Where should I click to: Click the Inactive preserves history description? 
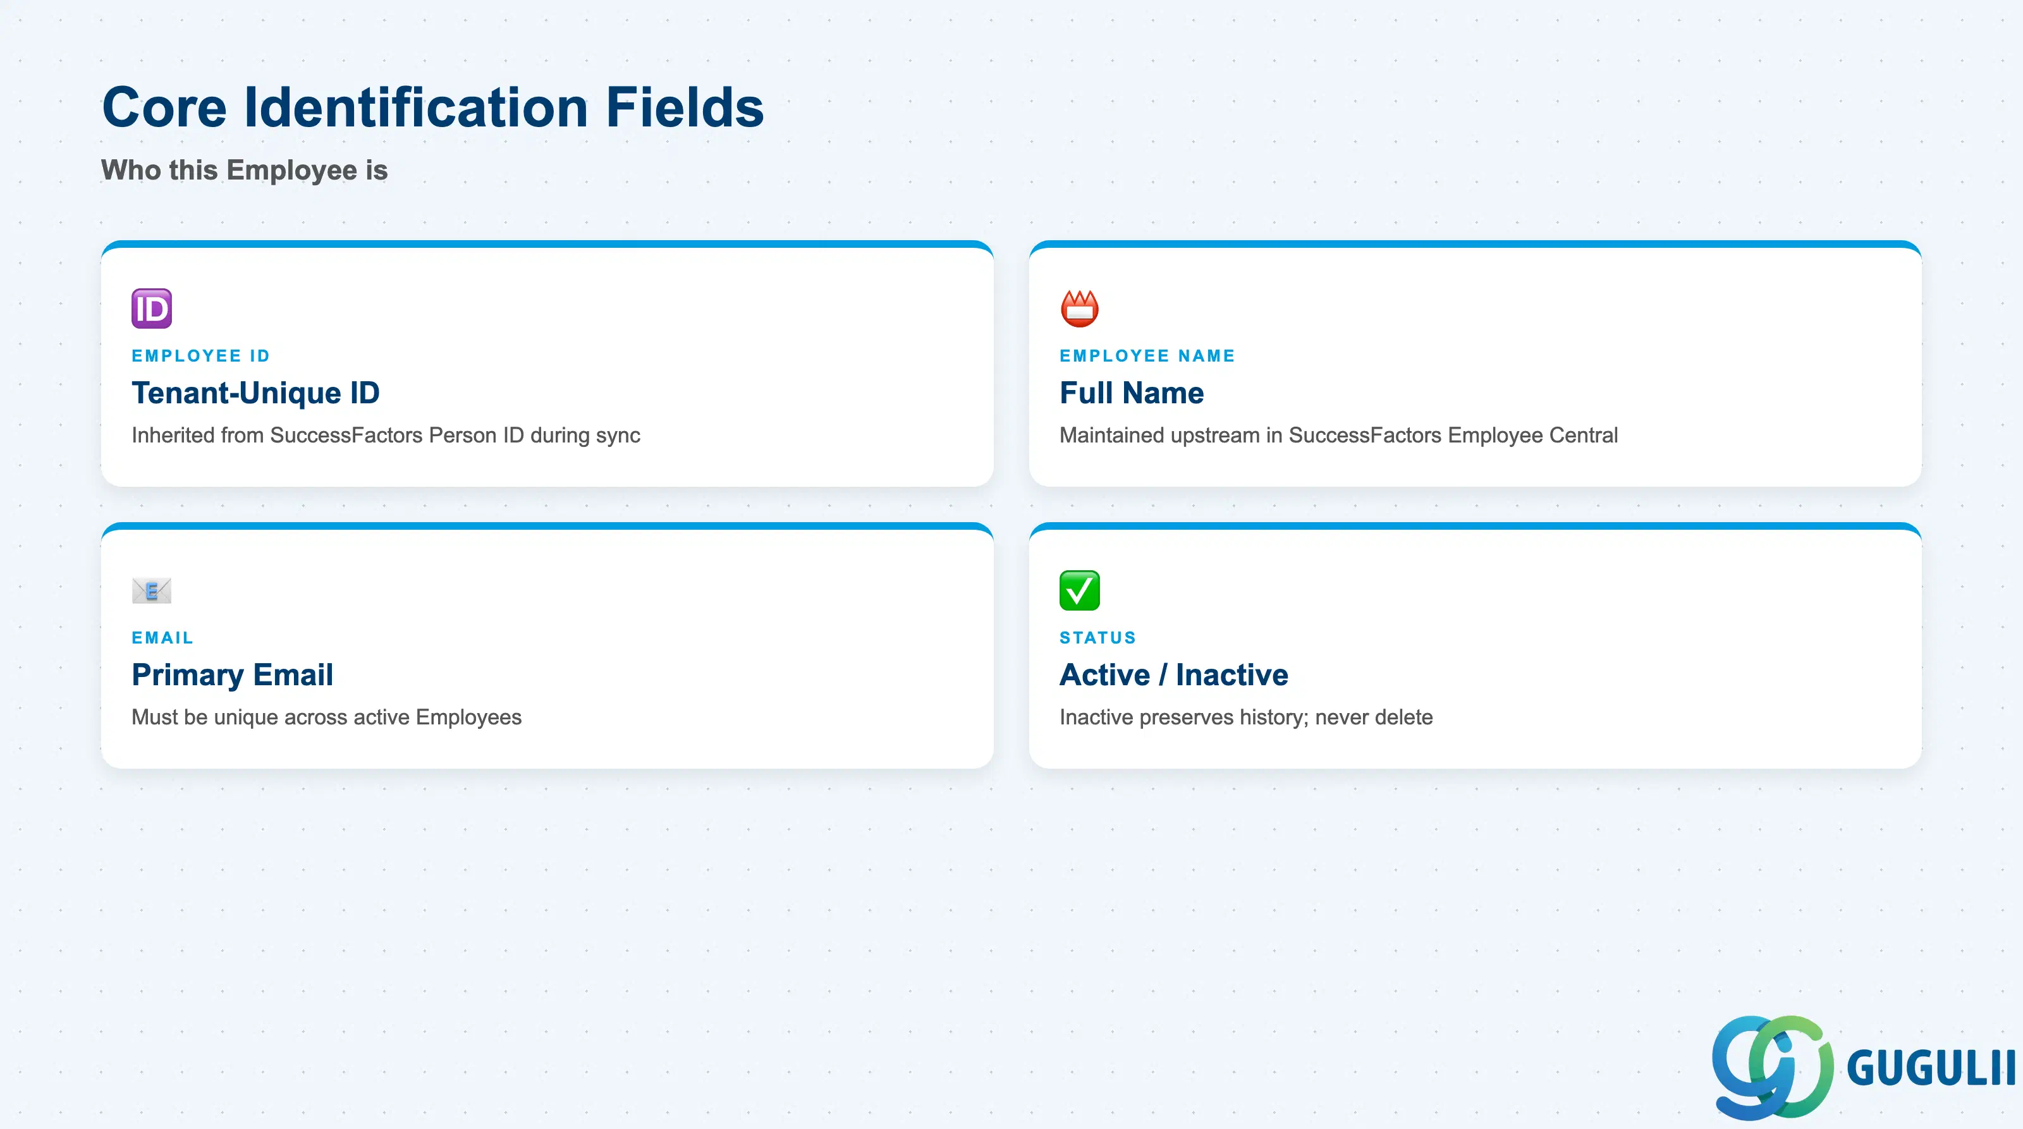click(1245, 717)
